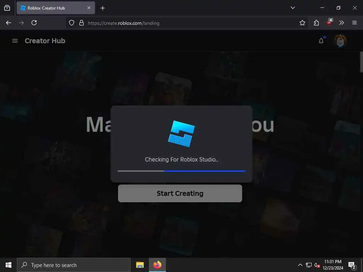363x272 pixels.
Task: Open the Creator Hub hamburger menu
Action: [15, 41]
